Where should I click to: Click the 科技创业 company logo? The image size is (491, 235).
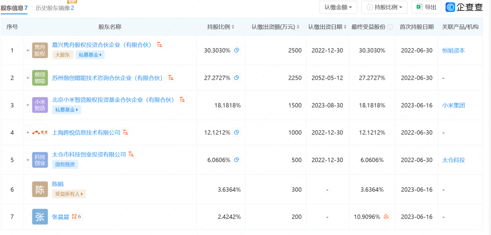[x=40, y=160]
